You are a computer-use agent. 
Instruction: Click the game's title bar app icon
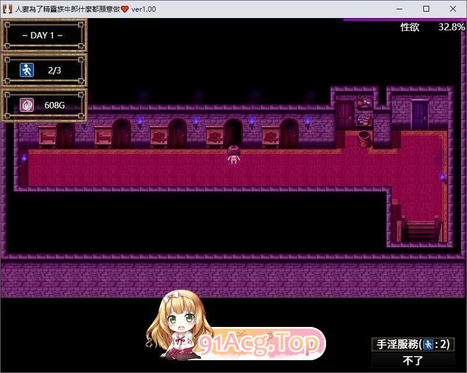(x=8, y=9)
